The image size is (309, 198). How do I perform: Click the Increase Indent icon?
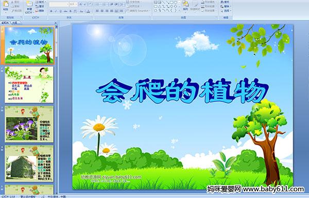coord(116,4)
